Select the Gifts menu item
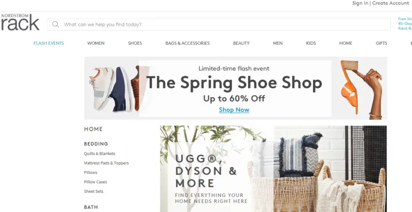This screenshot has width=412, height=212. pos(381,43)
